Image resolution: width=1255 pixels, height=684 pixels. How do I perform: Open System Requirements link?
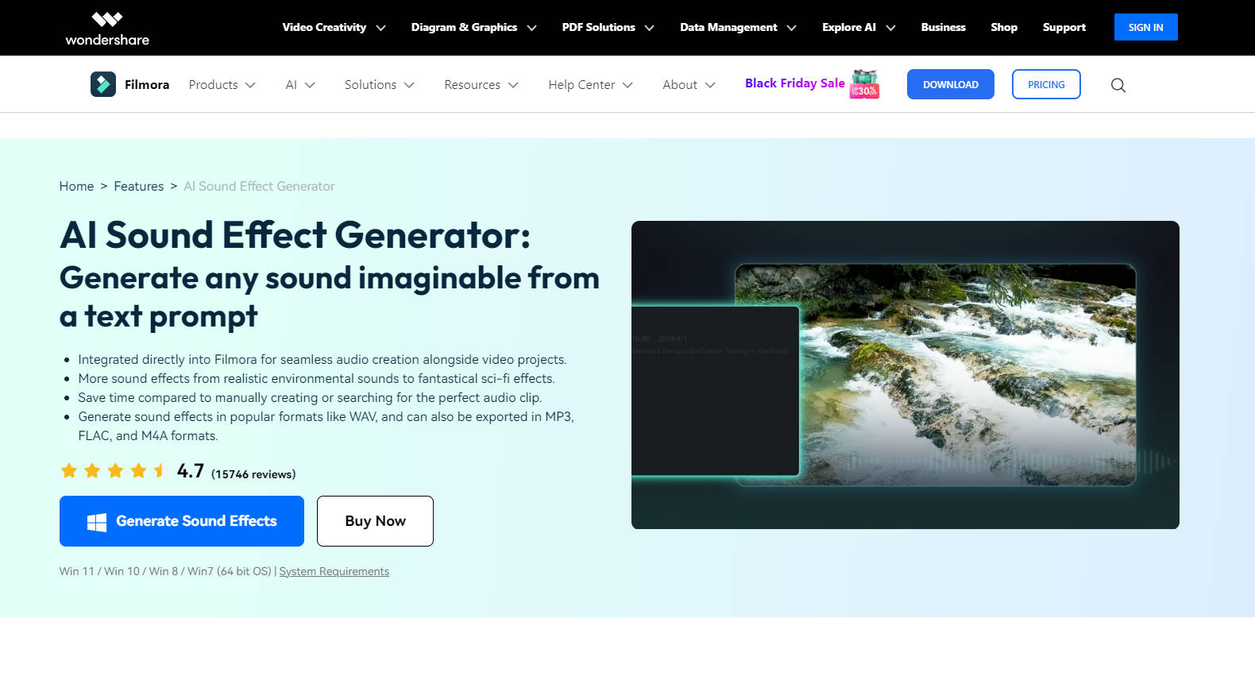[x=334, y=571]
